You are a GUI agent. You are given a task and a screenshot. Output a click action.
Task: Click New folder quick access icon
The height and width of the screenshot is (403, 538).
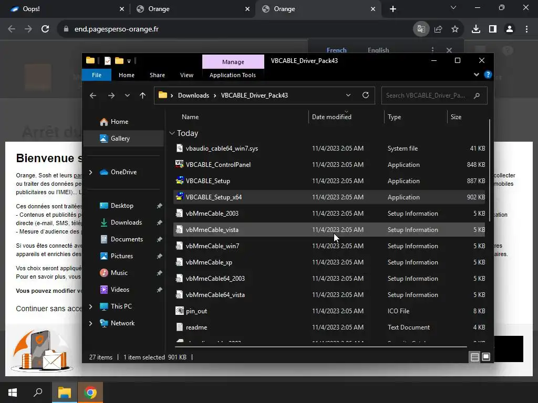[x=119, y=61]
